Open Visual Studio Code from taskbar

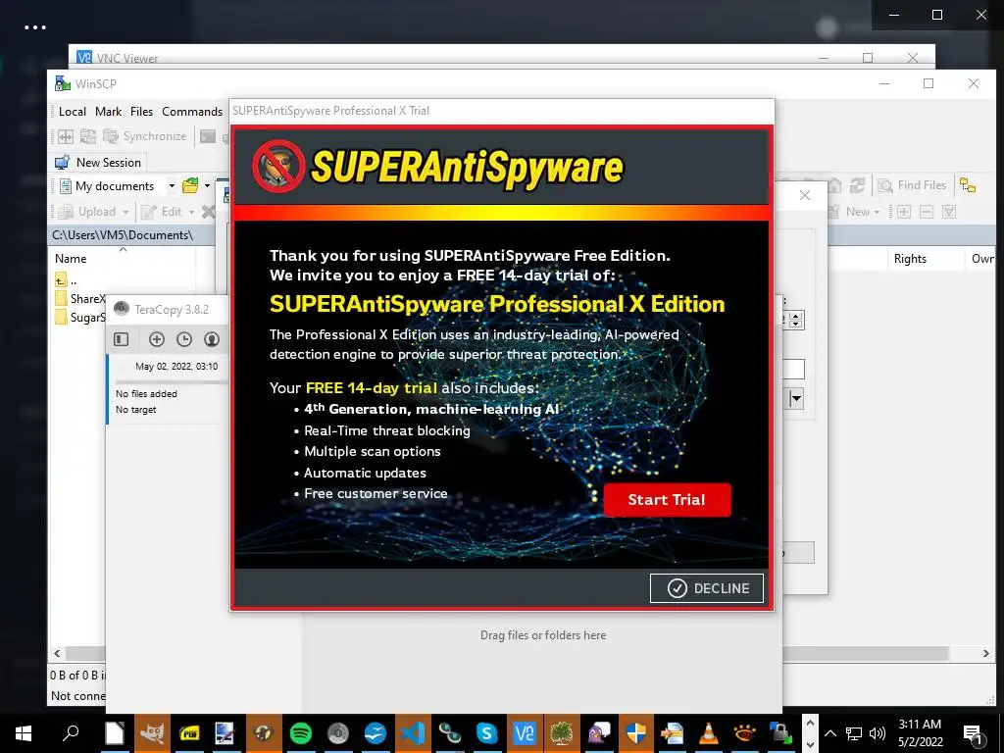413,733
